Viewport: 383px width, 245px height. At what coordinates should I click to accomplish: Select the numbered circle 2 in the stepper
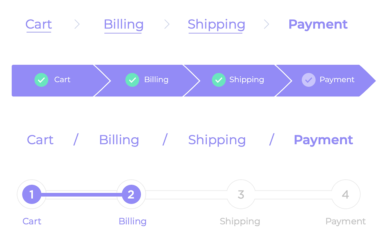point(131,194)
